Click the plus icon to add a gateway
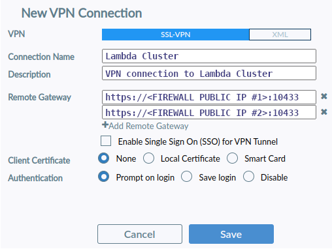Image resolution: width=332 pixels, height=249 pixels. (x=105, y=125)
